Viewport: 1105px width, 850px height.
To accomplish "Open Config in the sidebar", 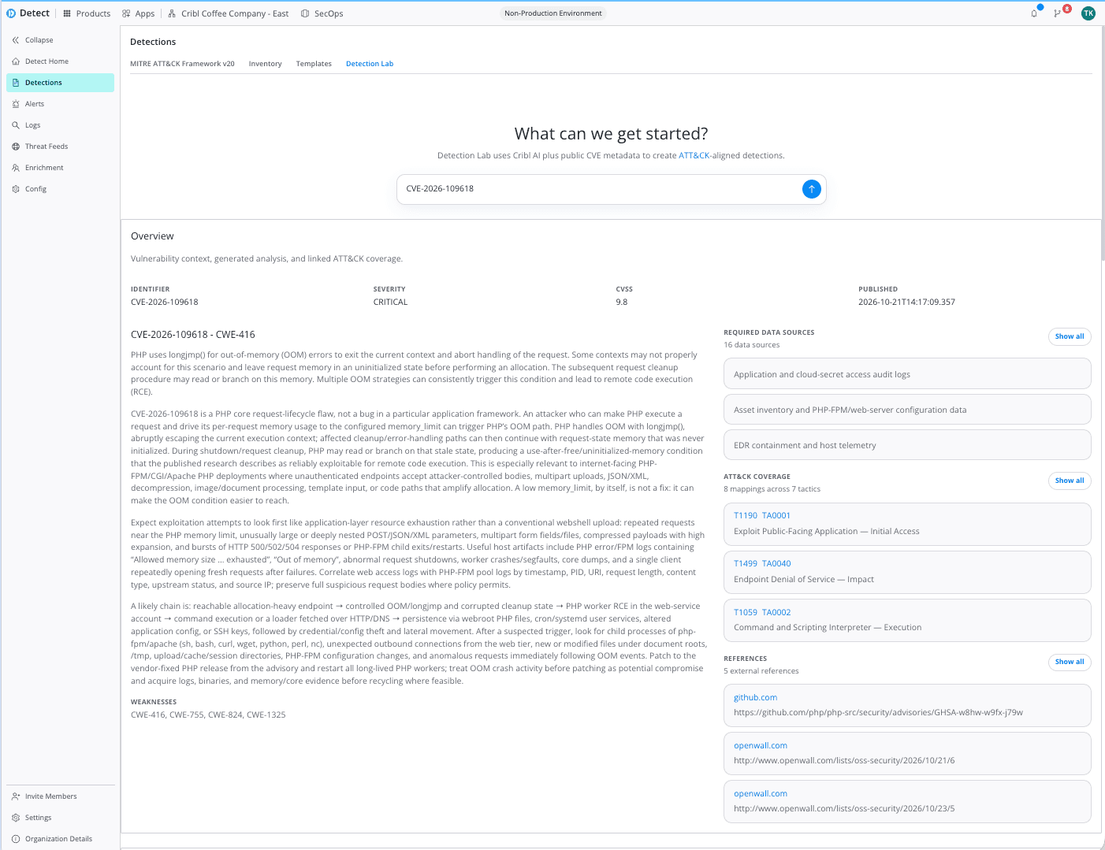I will click(x=60, y=189).
